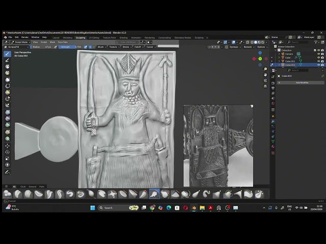
Task: Open the Cloth asset shelf tab
Action: coord(23,187)
